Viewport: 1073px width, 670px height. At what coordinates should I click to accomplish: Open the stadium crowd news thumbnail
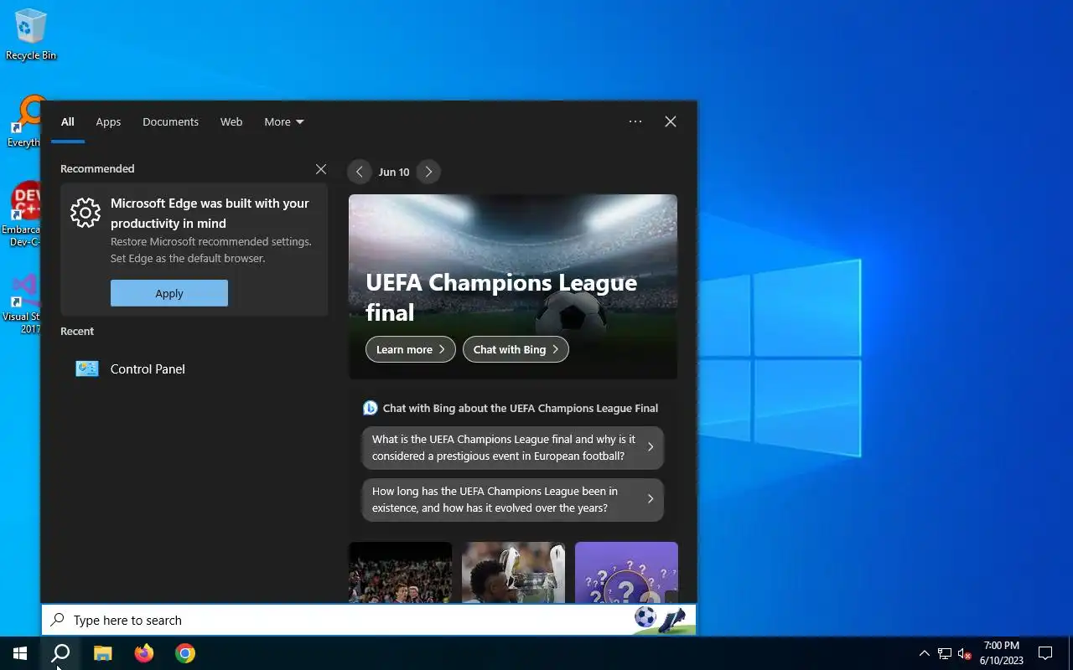400,572
